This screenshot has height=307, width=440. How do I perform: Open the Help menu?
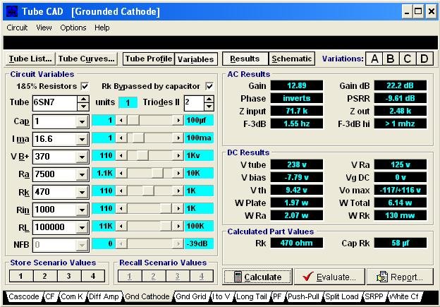coord(102,28)
